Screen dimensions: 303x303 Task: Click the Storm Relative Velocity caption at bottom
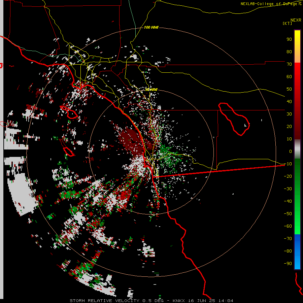point(151,301)
